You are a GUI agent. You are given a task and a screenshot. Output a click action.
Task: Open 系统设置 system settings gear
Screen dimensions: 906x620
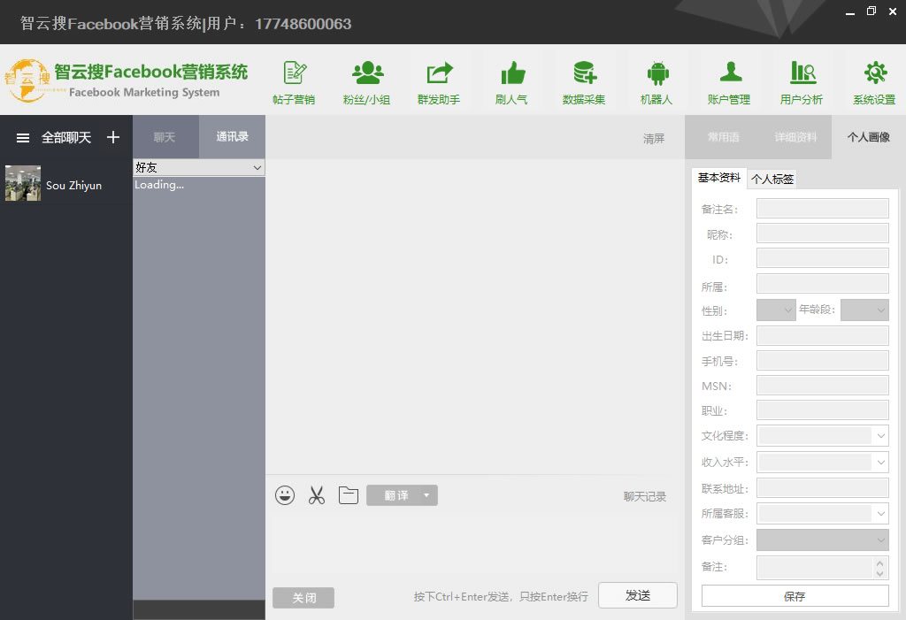coord(875,82)
